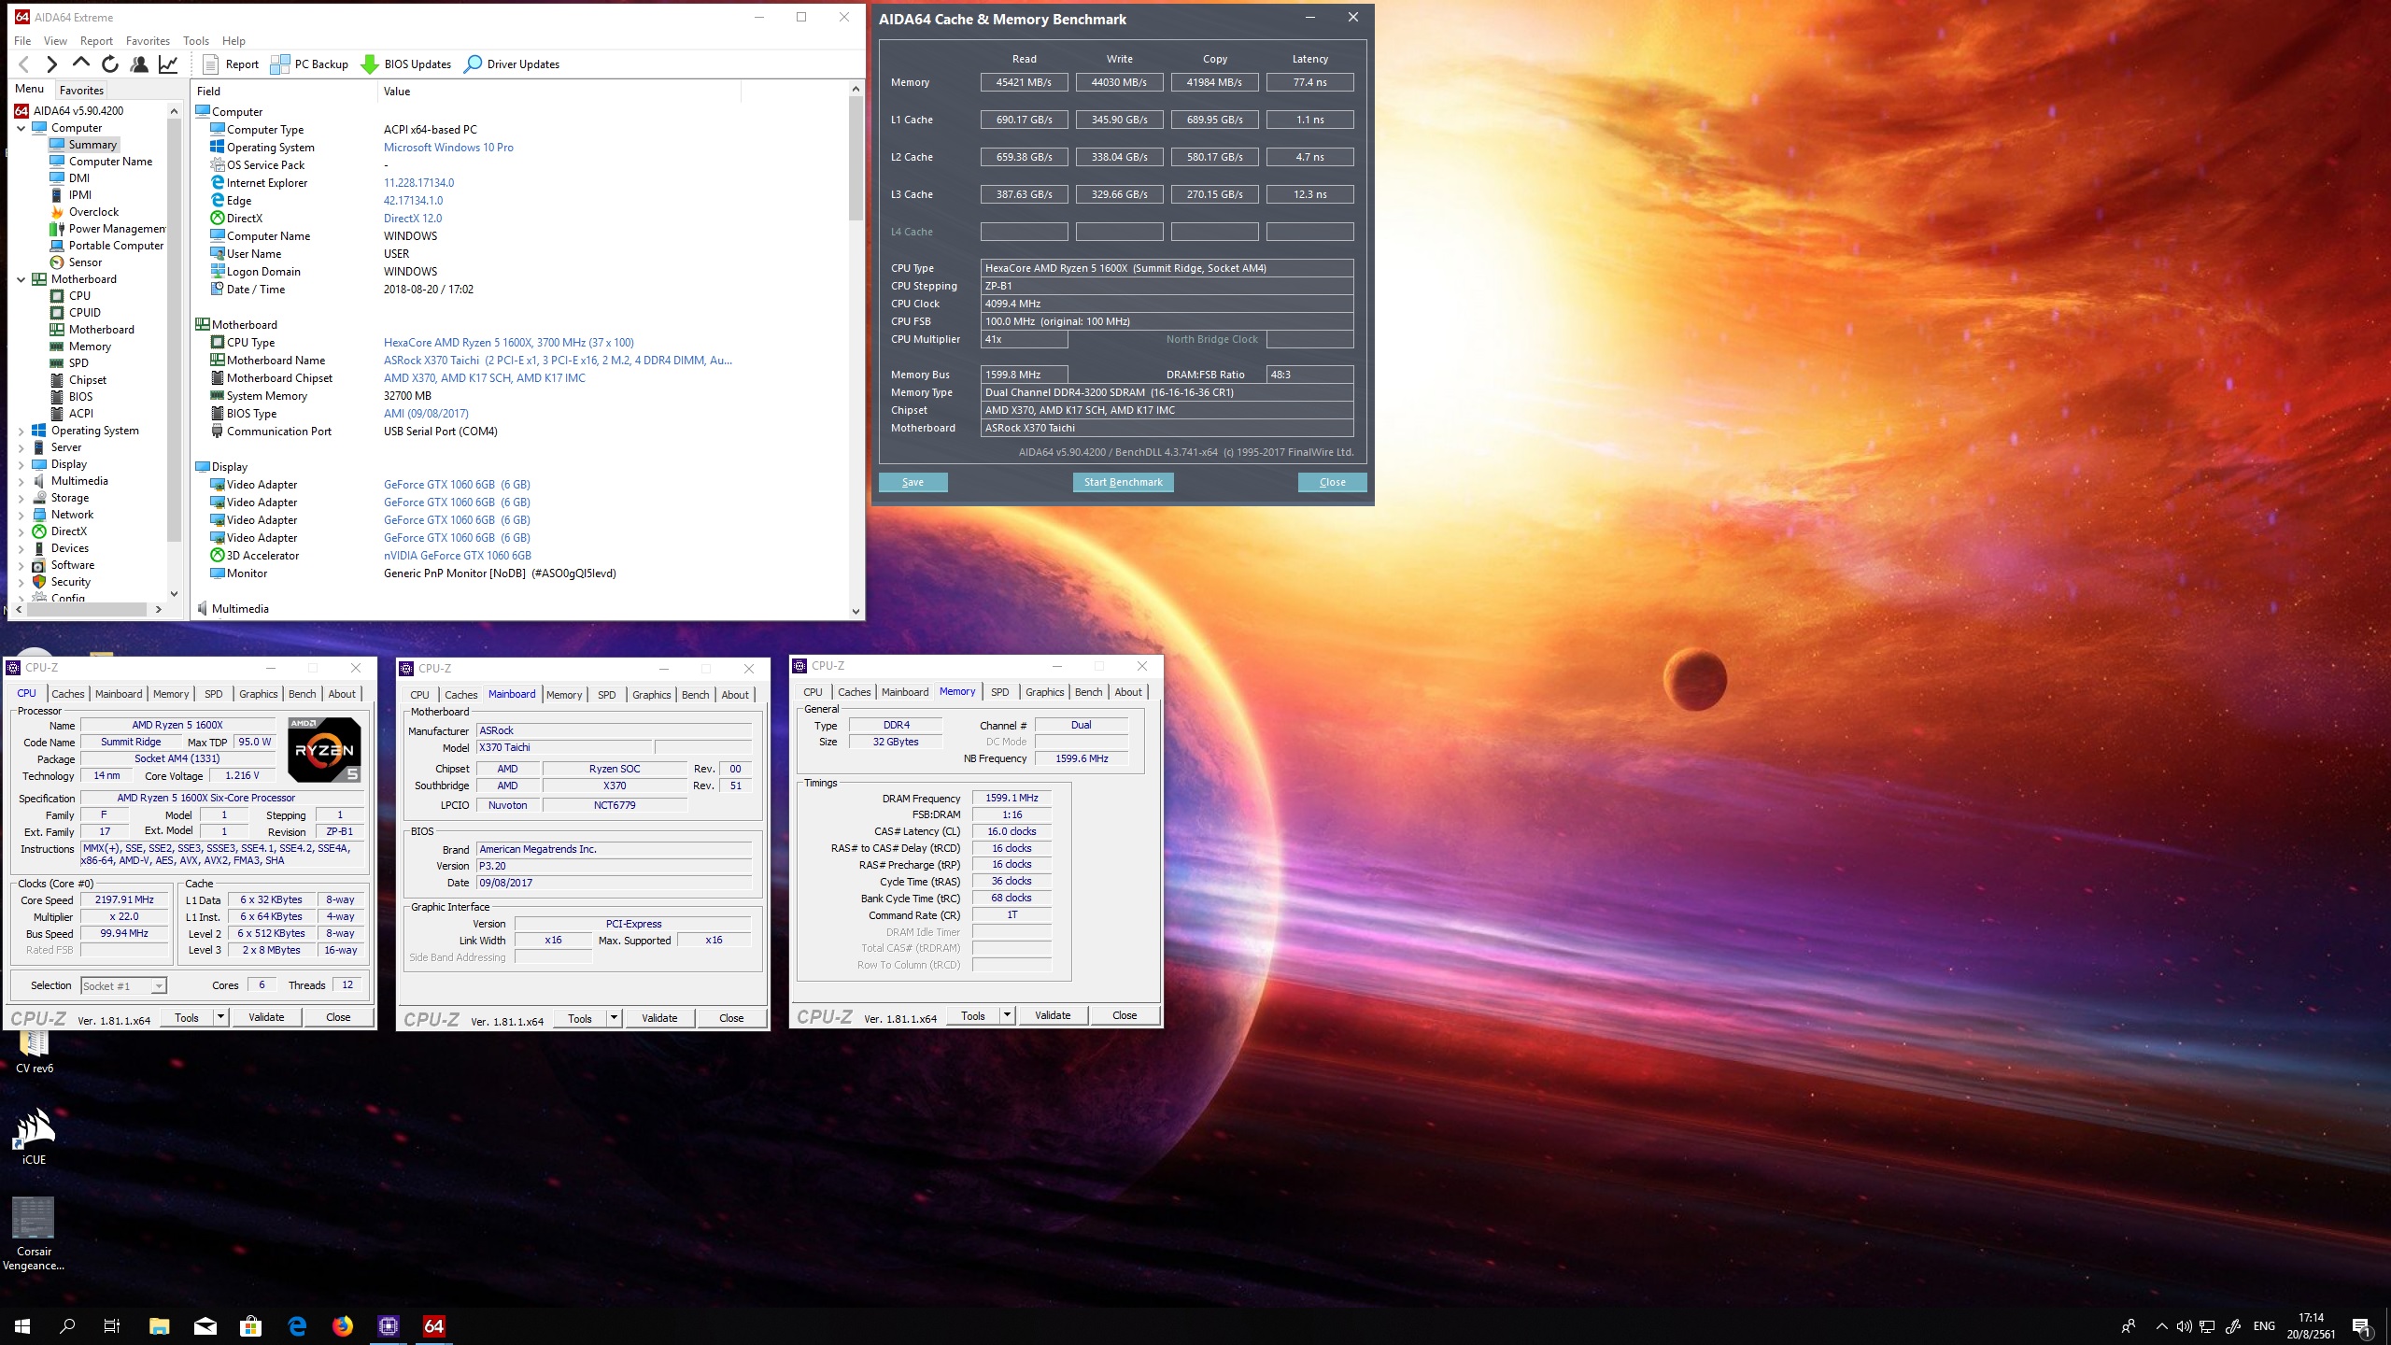
Task: Select Overclock item in the tree
Action: [93, 212]
